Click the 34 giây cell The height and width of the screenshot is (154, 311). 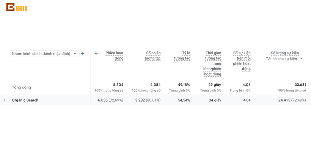click(x=215, y=100)
